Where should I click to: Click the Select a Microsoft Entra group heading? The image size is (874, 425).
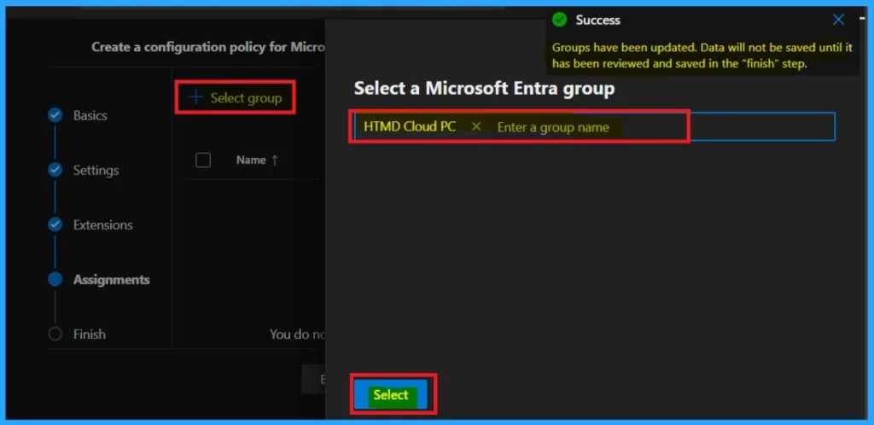tap(485, 88)
